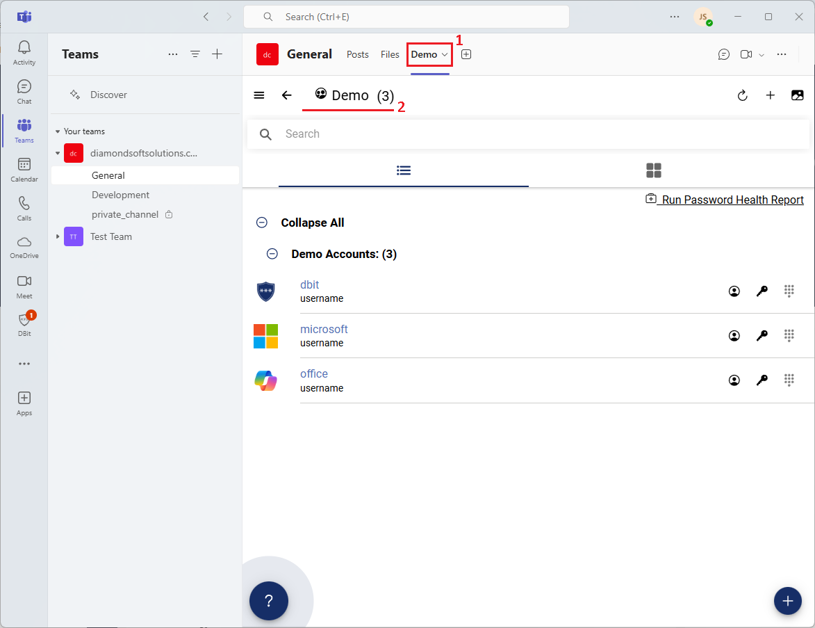Image resolution: width=815 pixels, height=628 pixels.
Task: Open settings and more ellipsis in title bar
Action: (x=675, y=17)
